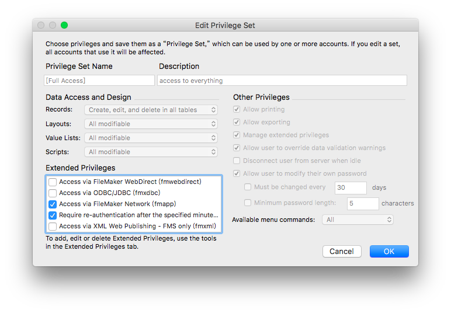
Task: Enable Access via ODBC/JDBC (fmxdbc) checkbox
Action: coord(53,193)
